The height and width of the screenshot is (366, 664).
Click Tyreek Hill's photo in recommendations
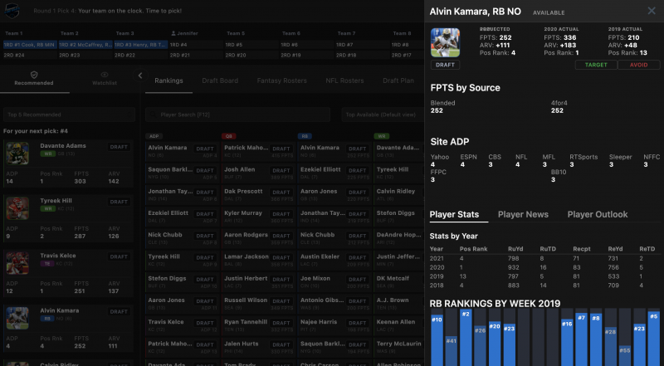17,208
